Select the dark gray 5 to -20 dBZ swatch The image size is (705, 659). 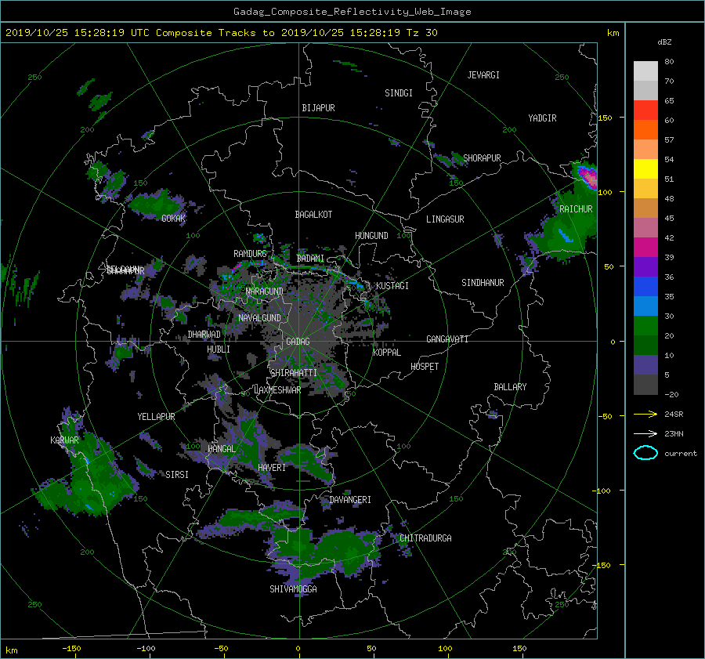(x=645, y=385)
